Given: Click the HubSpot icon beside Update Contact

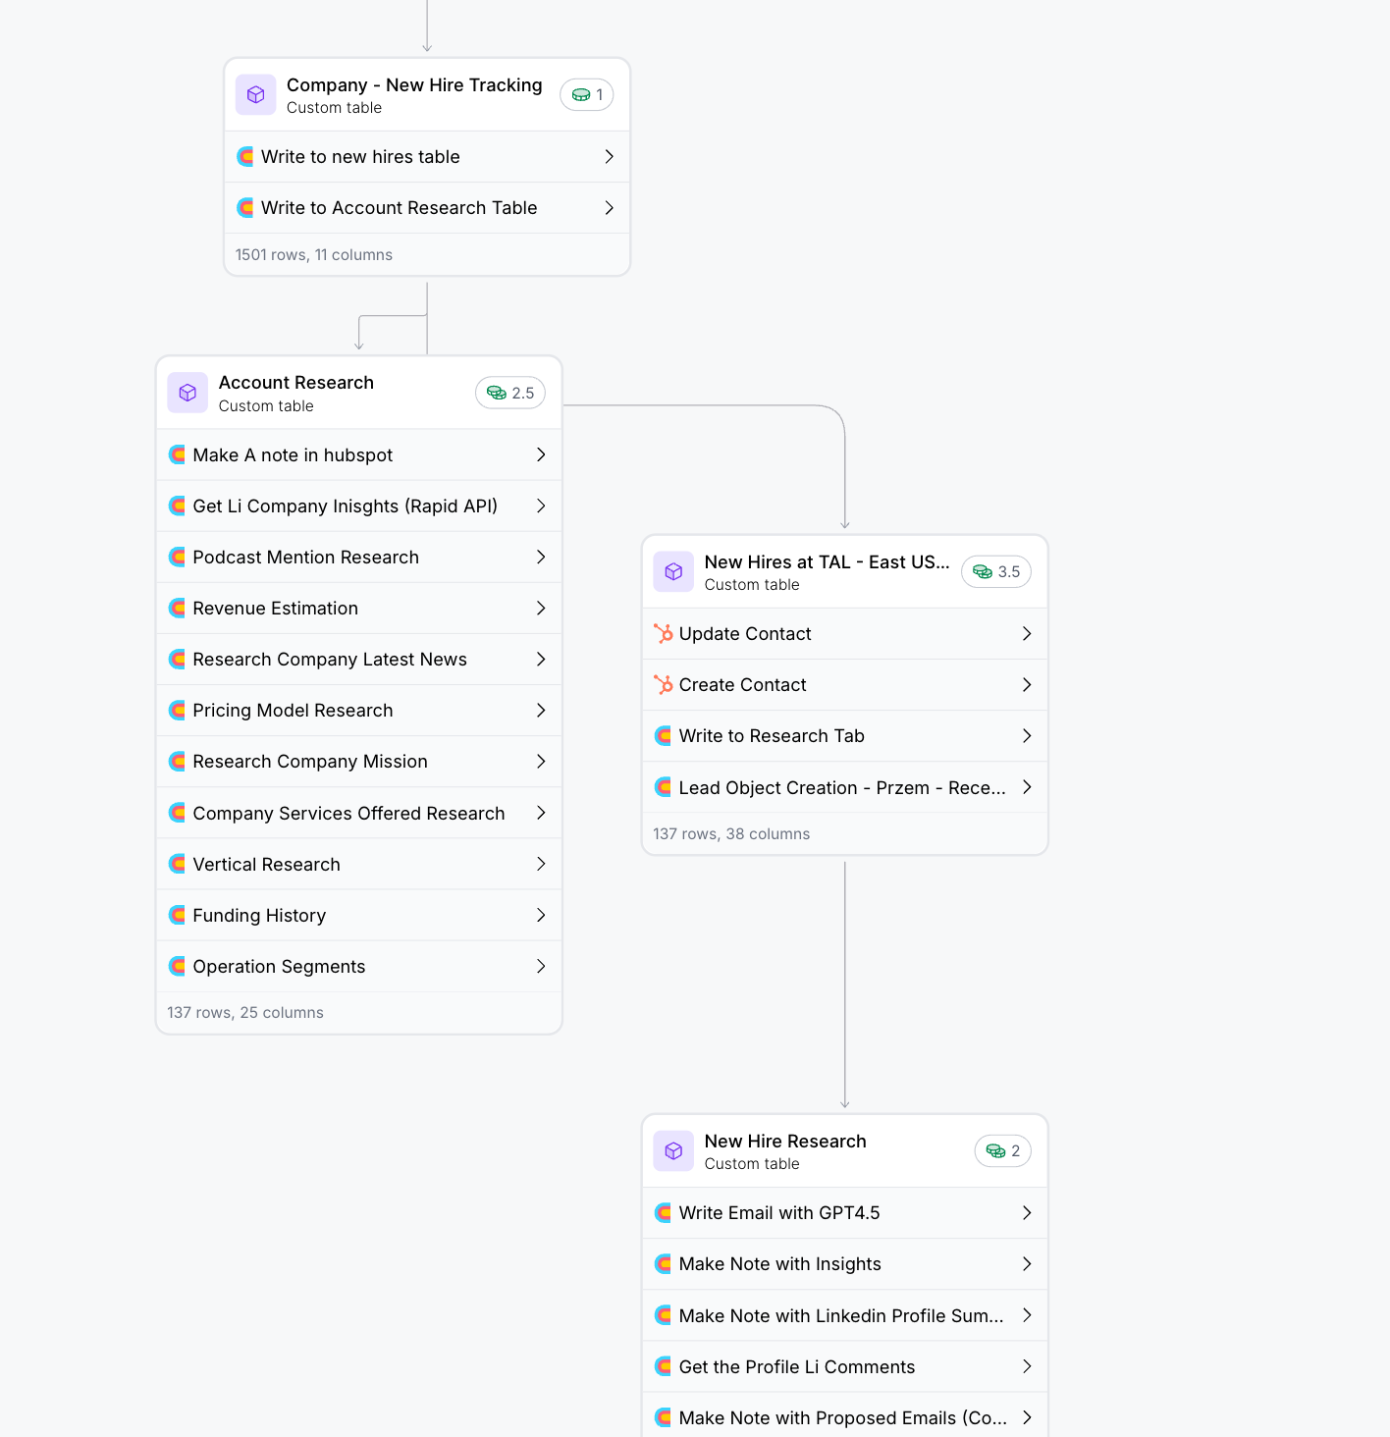Looking at the screenshot, I should point(664,634).
